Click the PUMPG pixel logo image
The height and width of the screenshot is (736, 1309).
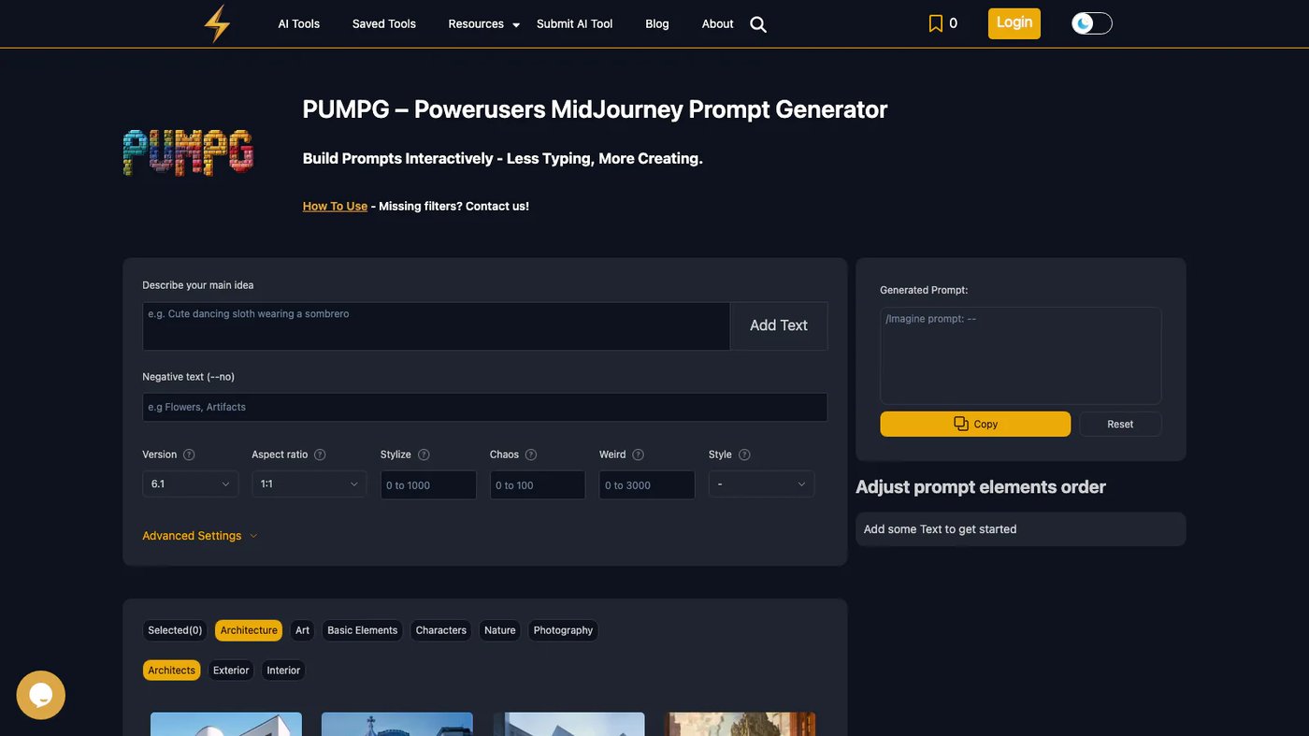tap(188, 152)
